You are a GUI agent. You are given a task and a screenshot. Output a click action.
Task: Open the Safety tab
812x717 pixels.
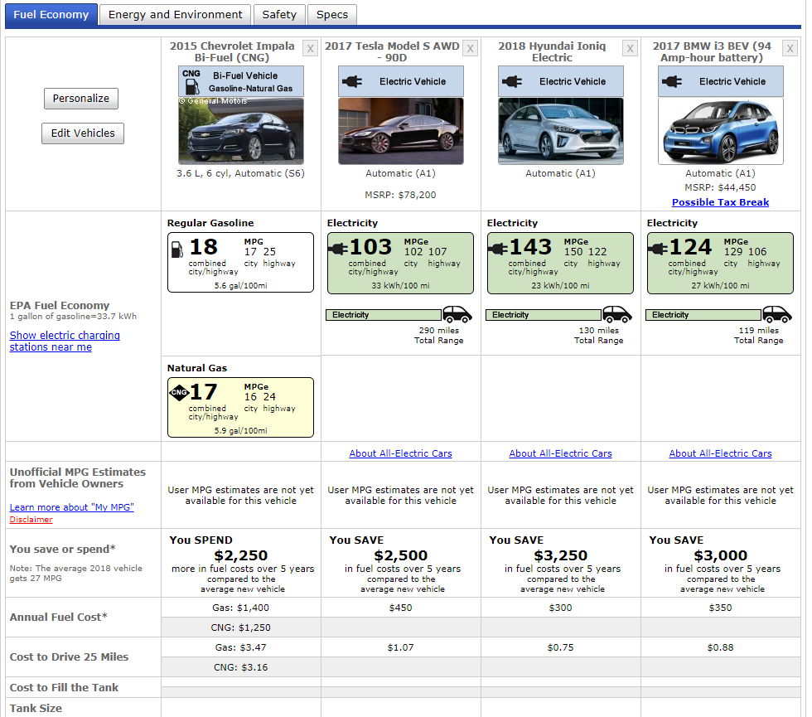pos(279,14)
